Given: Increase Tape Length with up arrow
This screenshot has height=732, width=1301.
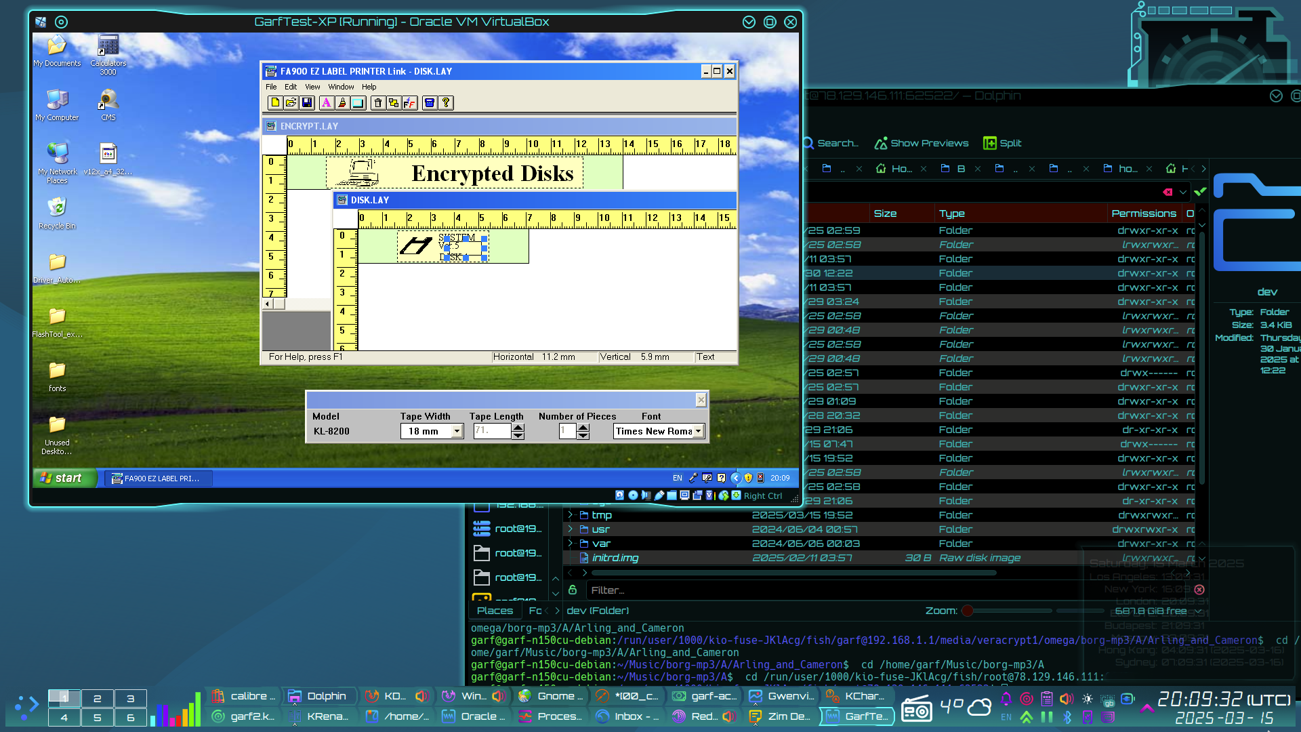Looking at the screenshot, I should (518, 428).
